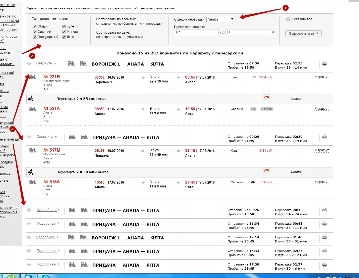Select ничего for carriage types
Viewport: 359px width, 278px height.
point(63,19)
